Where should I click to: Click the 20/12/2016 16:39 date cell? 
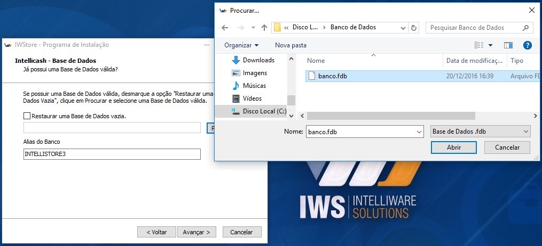469,76
